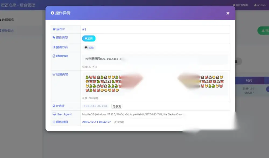Click the 复制 button next to IP address
Viewport: 269px width, 158px height.
(x=117, y=106)
